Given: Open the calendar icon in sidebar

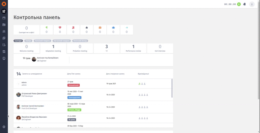Looking at the screenshot, I should [4, 18].
